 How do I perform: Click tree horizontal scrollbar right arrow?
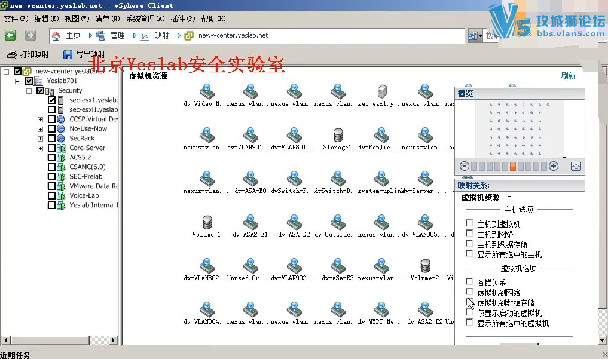coord(113,340)
